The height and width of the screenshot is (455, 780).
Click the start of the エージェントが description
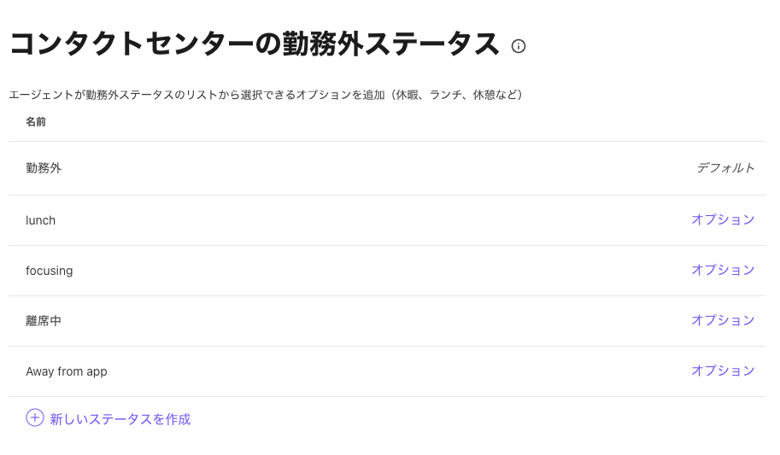[x=42, y=95]
